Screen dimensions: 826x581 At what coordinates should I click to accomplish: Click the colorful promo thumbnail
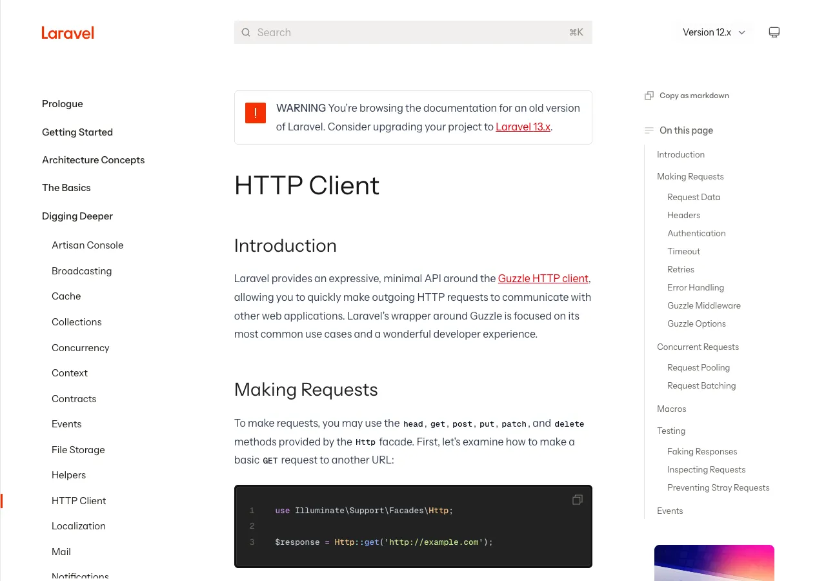coord(714,563)
